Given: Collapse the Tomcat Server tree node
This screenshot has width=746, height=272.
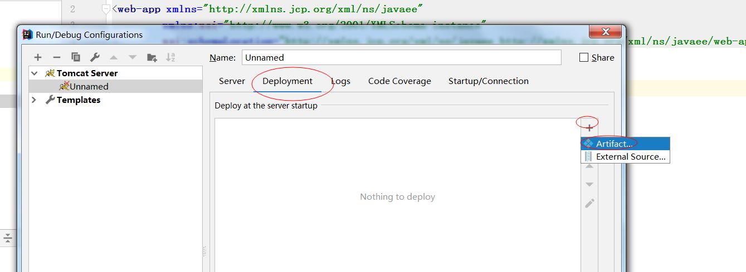Looking at the screenshot, I should tap(35, 73).
